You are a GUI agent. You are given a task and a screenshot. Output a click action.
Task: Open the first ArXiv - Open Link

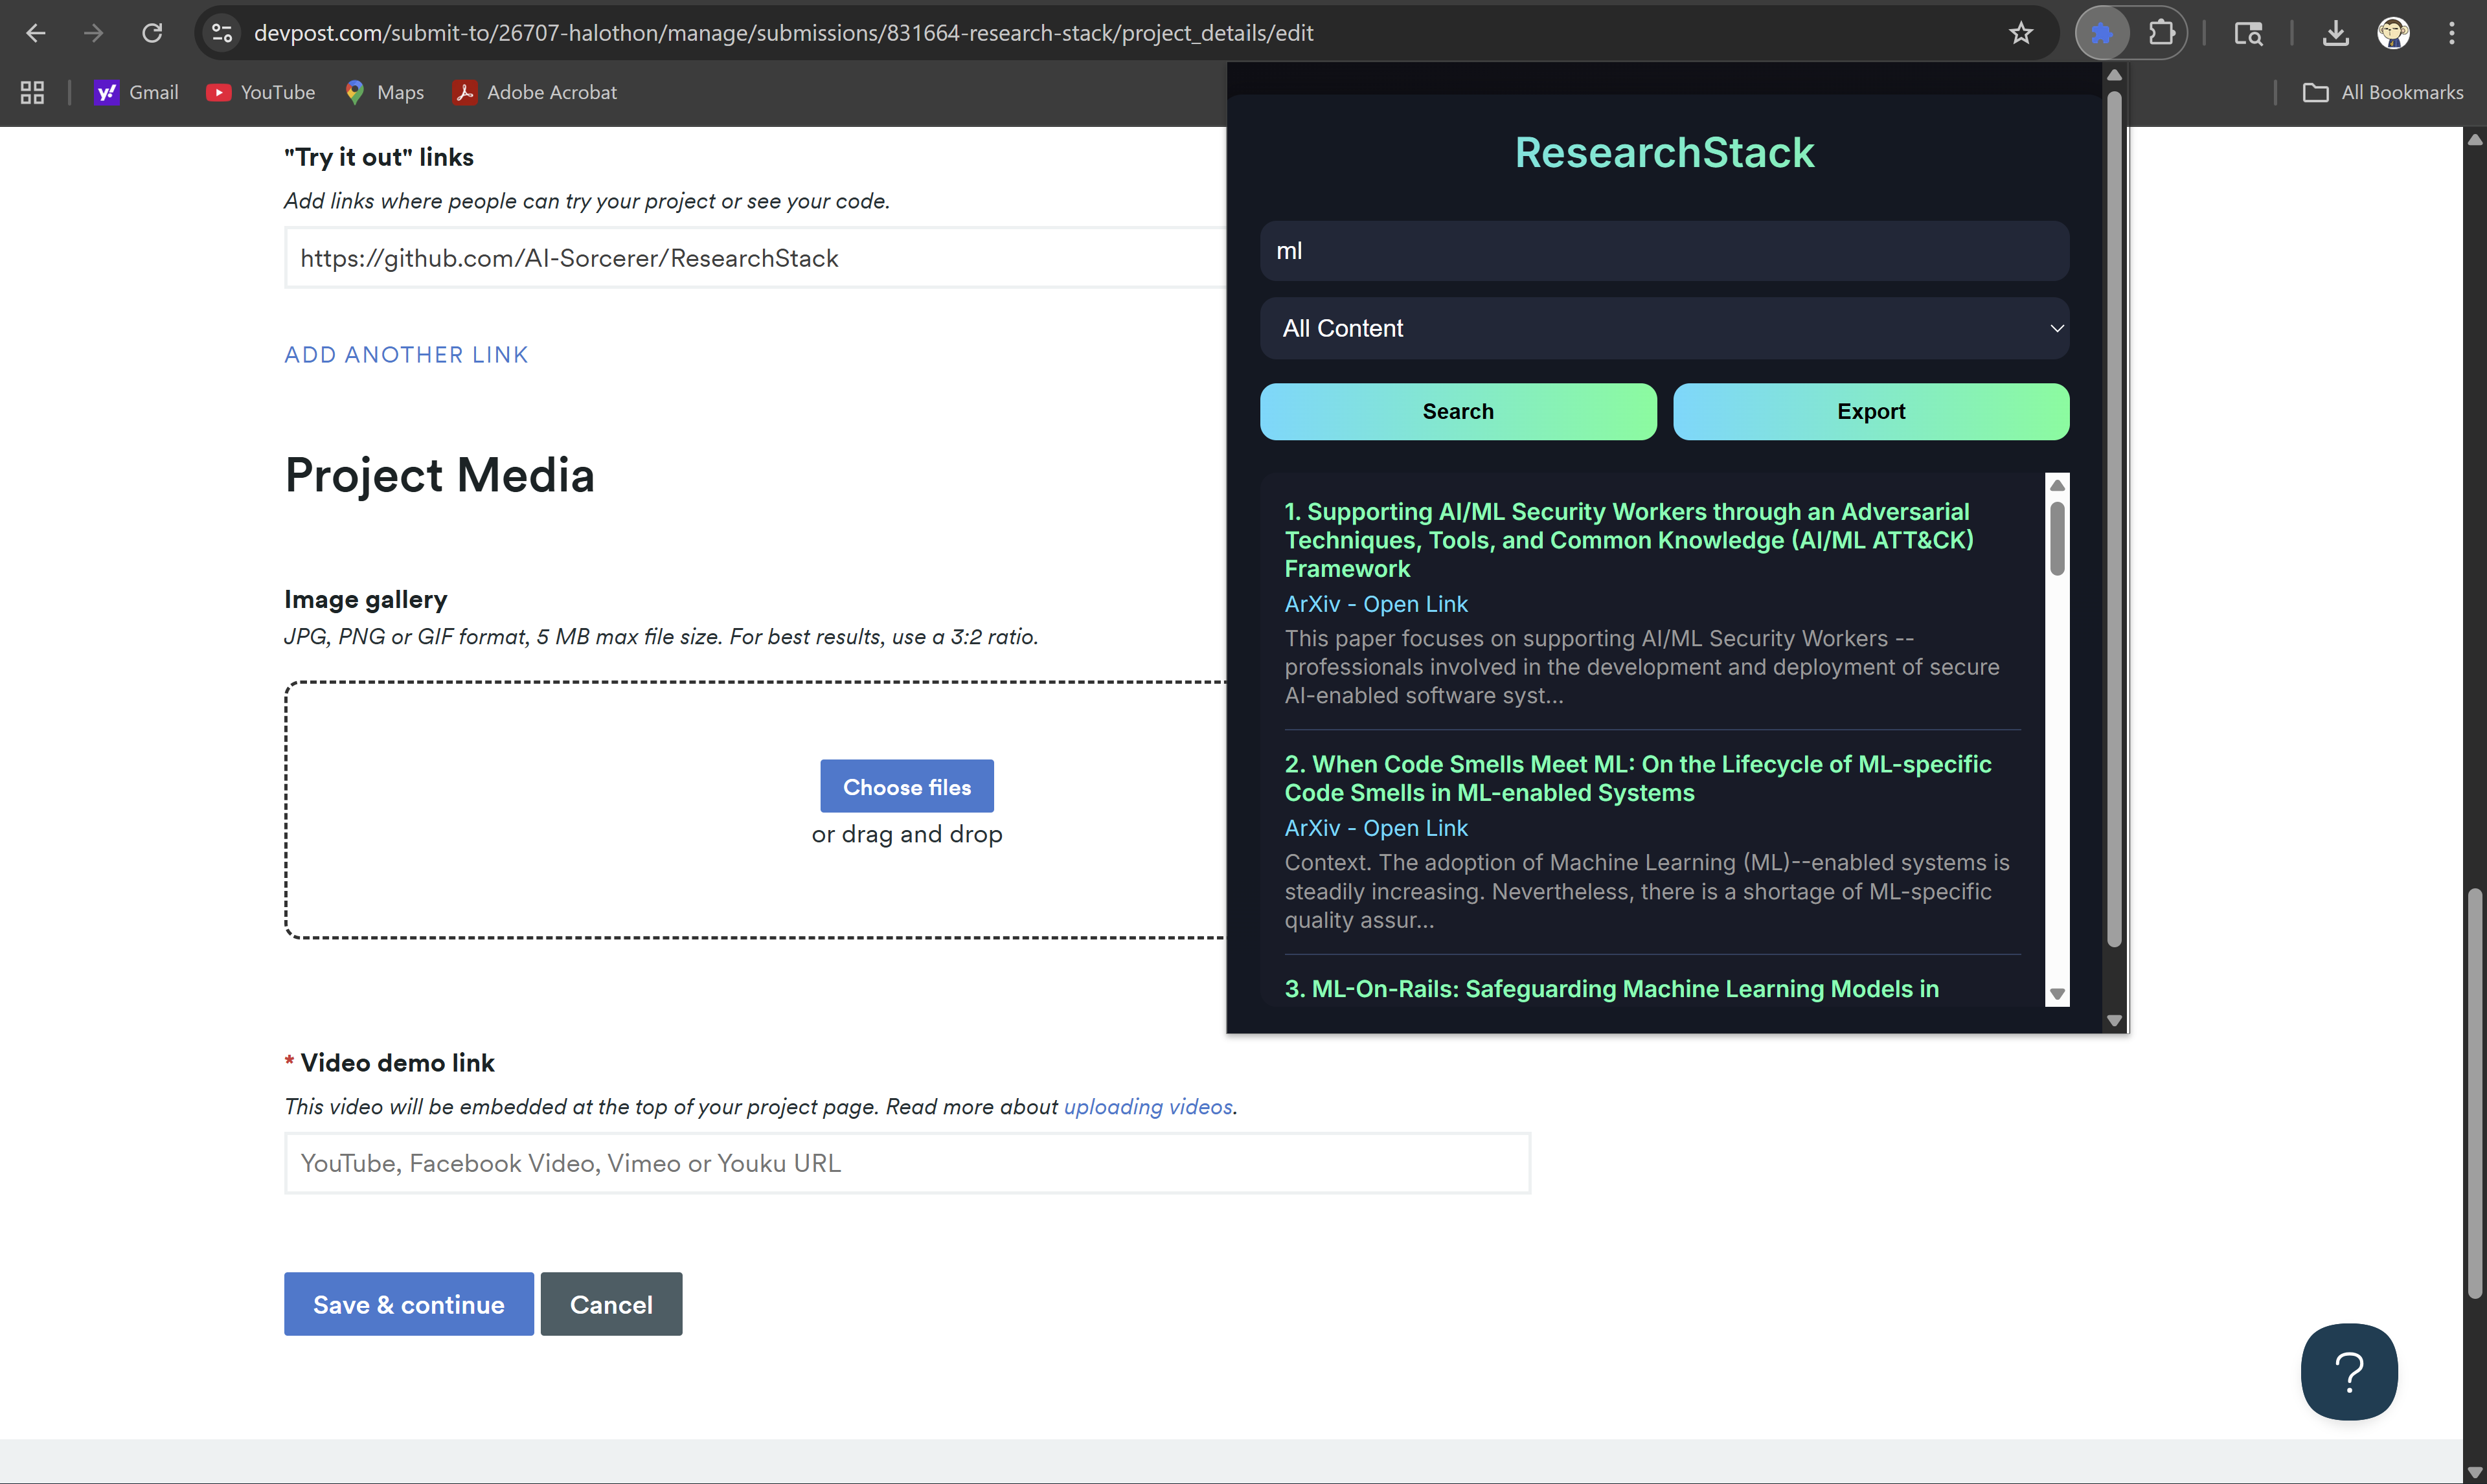[x=1375, y=604]
